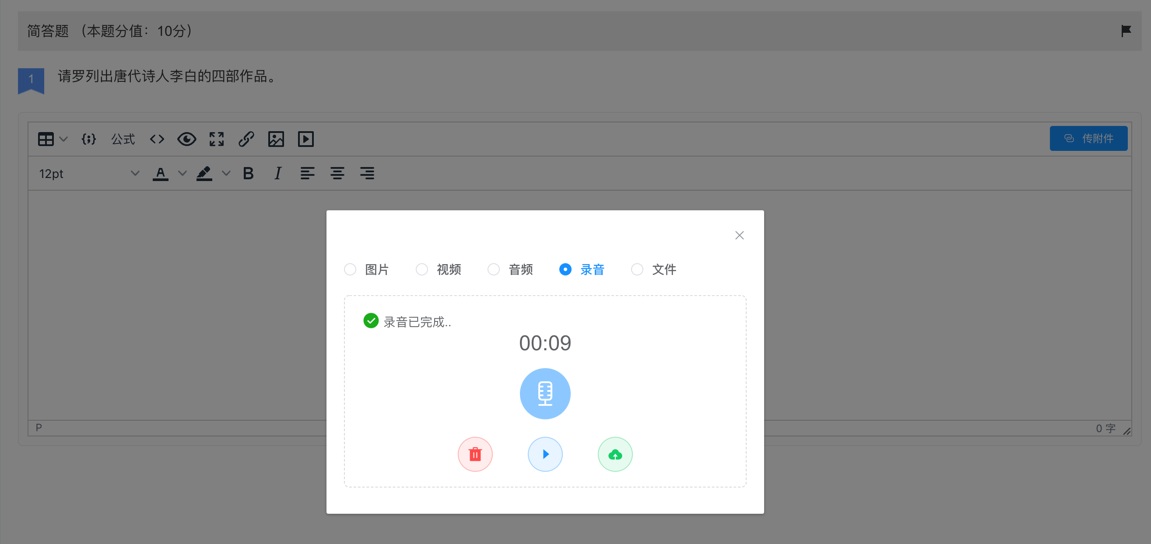1151x544 pixels.
Task: Click the insert image icon
Action: [276, 139]
